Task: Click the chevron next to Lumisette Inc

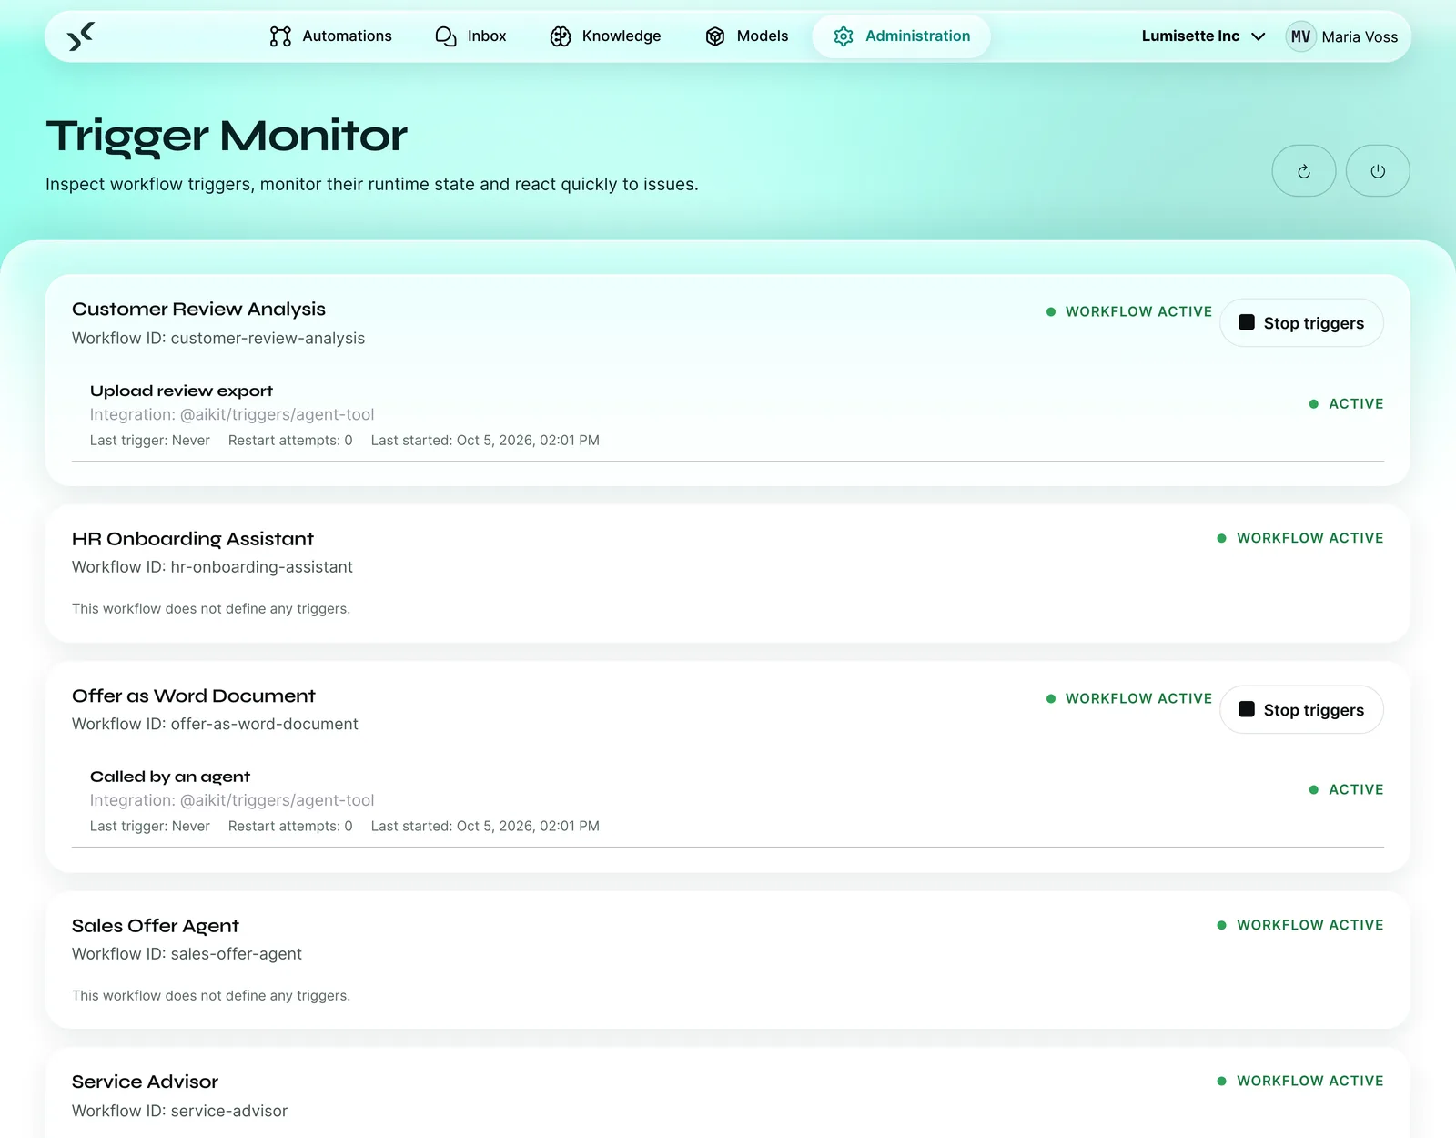Action: tap(1259, 36)
